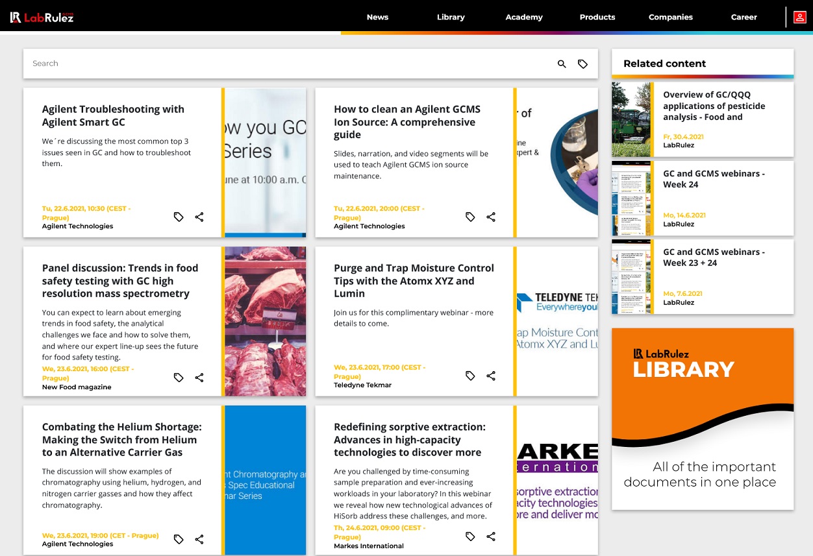Click 'Mo, 7.6.2021' date in Related content
Image resolution: width=813 pixels, height=556 pixels.
pyautogui.click(x=682, y=294)
